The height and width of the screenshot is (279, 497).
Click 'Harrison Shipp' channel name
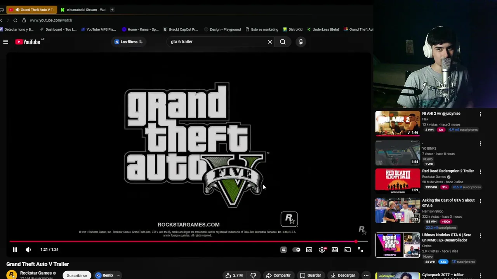[433, 211]
